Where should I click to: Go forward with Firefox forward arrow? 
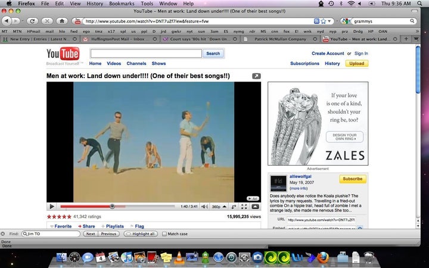pyautogui.click(x=16, y=21)
